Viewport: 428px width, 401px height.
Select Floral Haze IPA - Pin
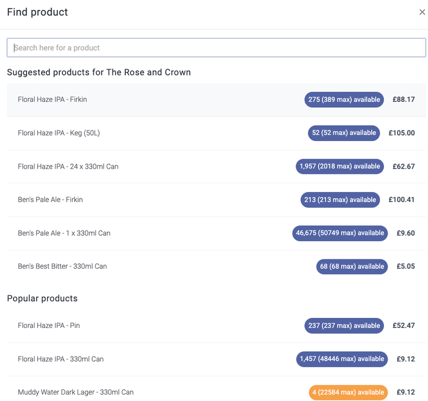pos(49,325)
